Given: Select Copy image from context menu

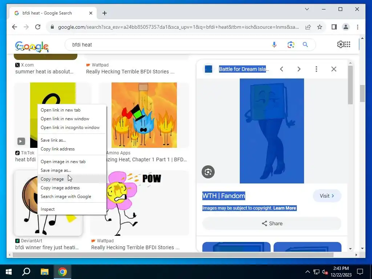Looking at the screenshot, I should (x=72, y=179).
